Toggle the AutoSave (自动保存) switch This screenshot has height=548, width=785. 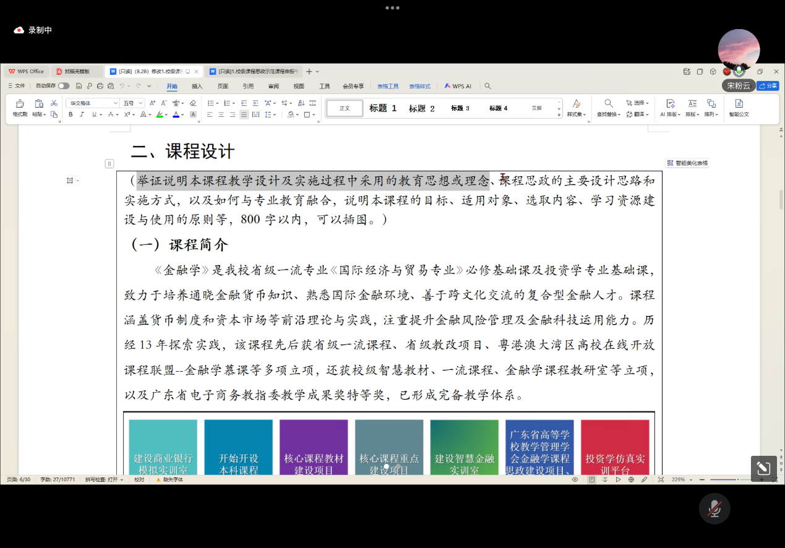(63, 86)
